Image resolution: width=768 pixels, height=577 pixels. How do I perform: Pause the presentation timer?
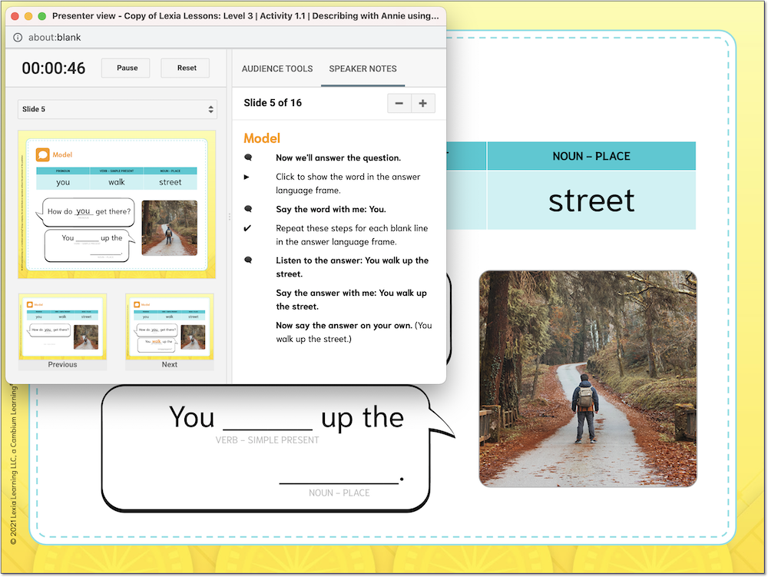click(x=125, y=68)
